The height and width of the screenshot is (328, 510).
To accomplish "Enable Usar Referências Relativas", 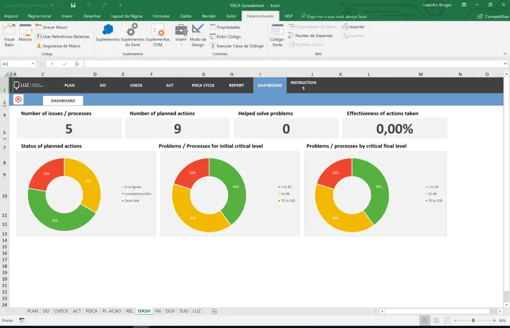I will (x=62, y=37).
